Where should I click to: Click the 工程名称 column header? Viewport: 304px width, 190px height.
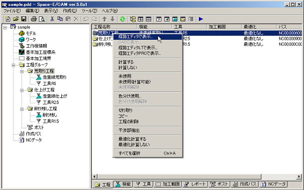point(115,27)
